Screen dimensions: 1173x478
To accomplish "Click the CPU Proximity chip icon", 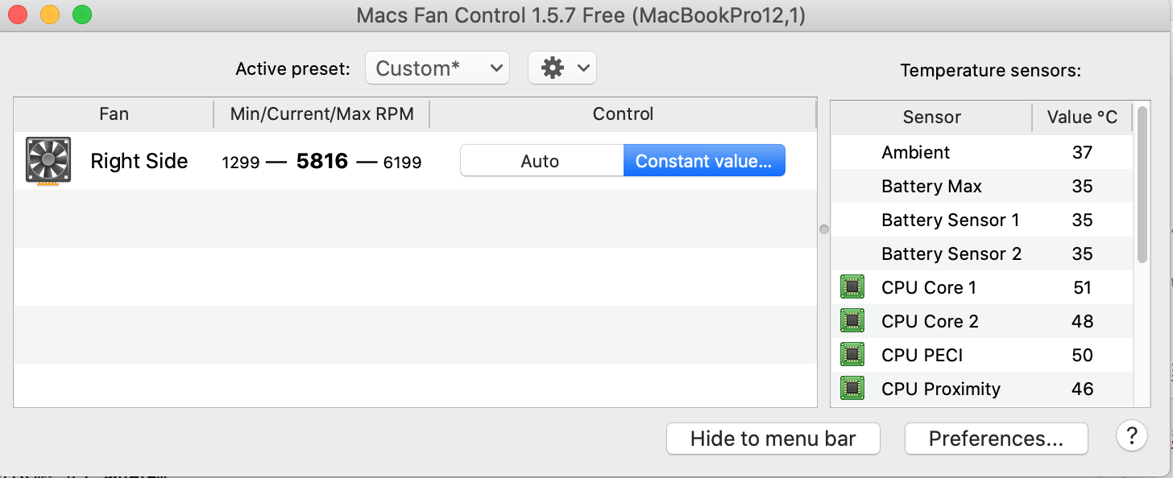I will point(852,389).
